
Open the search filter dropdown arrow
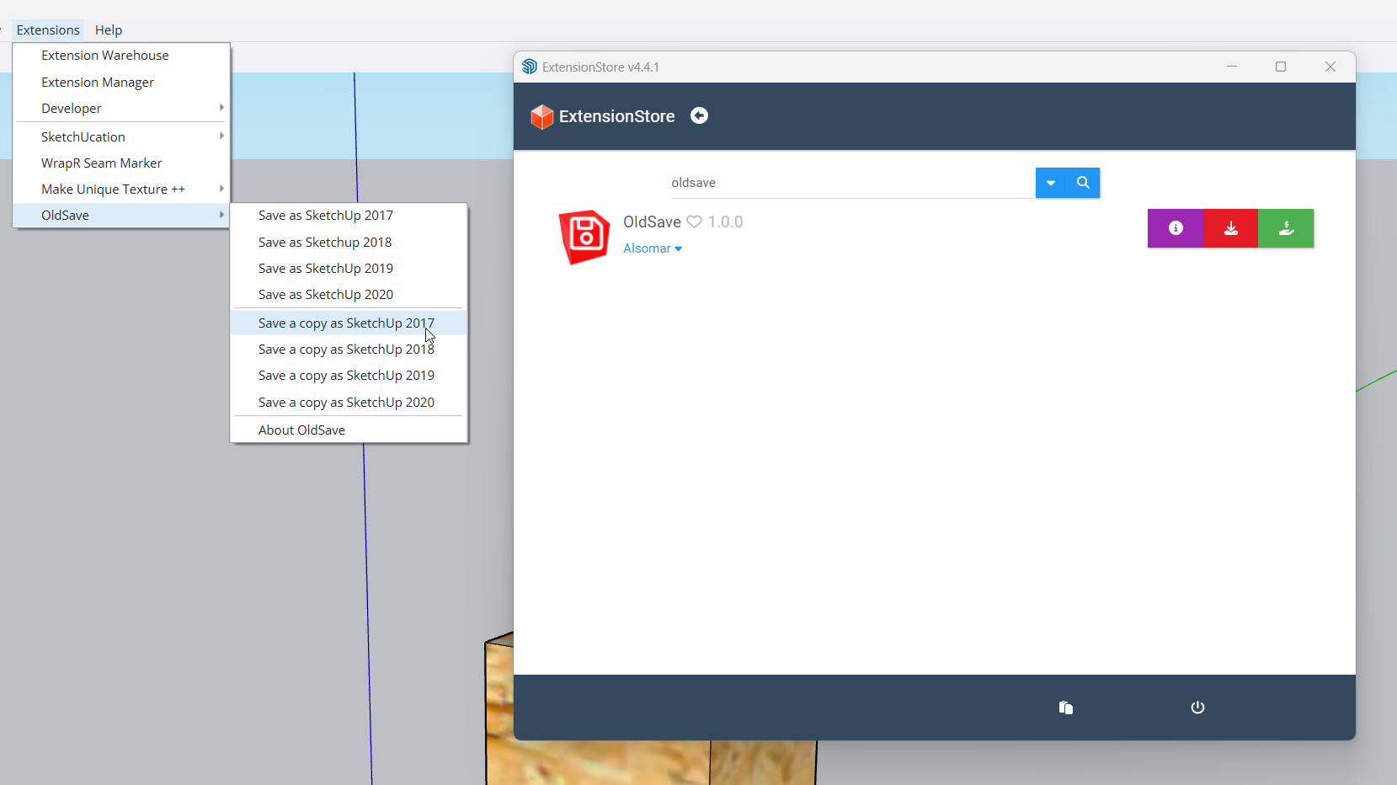pos(1051,183)
